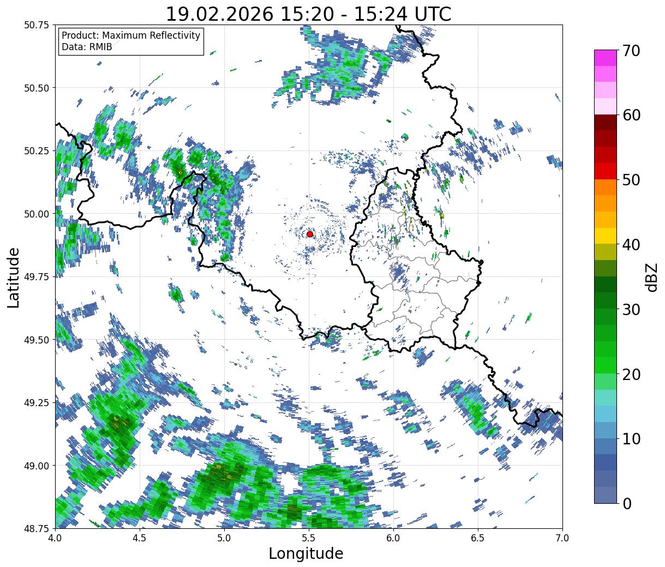
Task: Click the Longitude axis label
Action: [x=306, y=553]
